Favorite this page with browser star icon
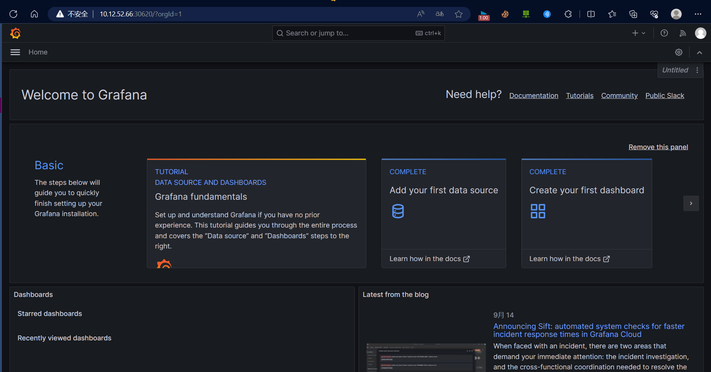Screen dimensions: 711x372 click(458, 14)
